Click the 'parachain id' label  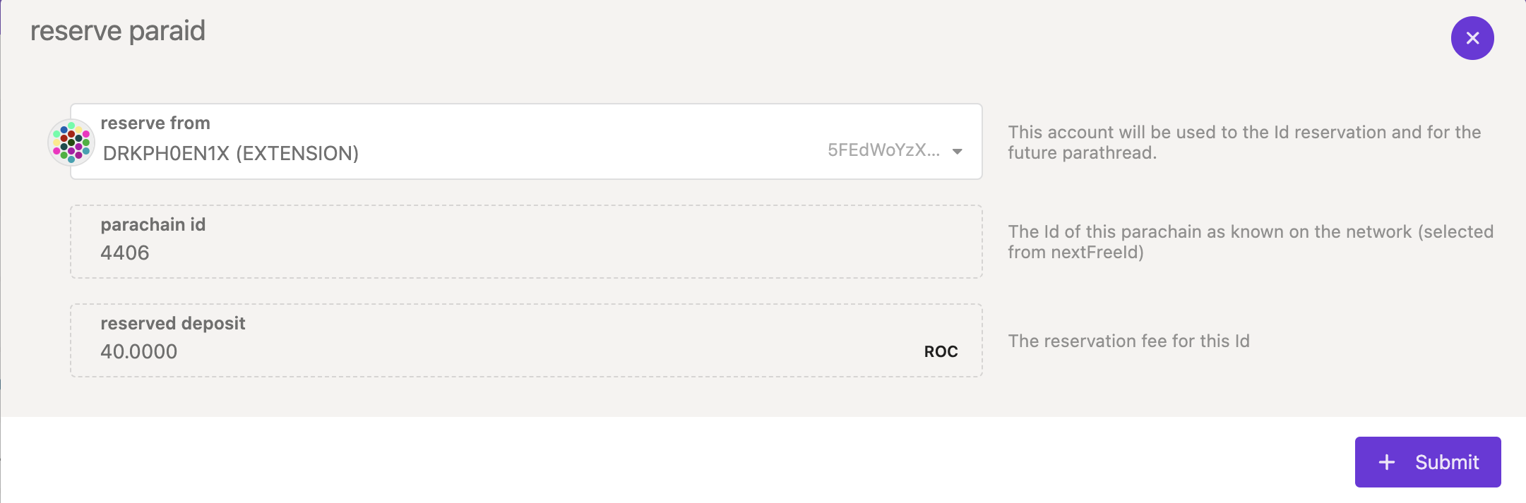(153, 224)
